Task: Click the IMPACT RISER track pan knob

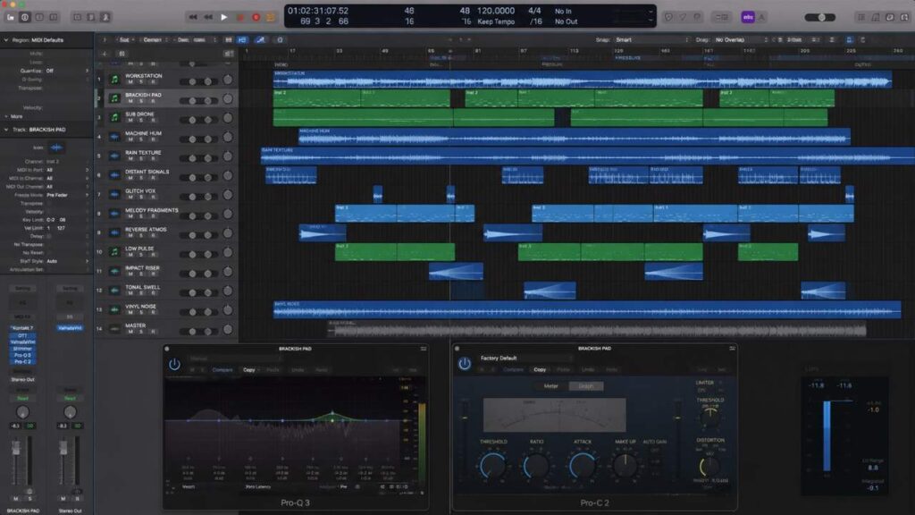Action: coord(228,272)
